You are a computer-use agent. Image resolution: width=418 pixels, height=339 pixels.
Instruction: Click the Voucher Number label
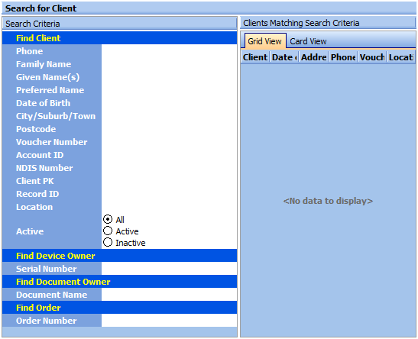[x=52, y=142]
